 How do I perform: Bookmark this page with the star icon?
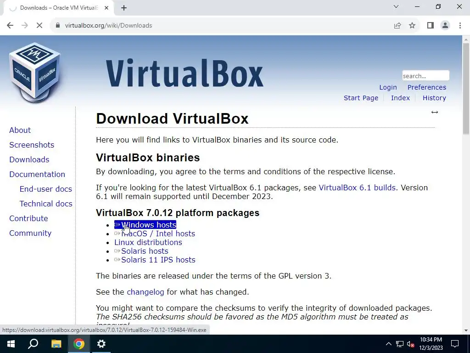click(412, 26)
